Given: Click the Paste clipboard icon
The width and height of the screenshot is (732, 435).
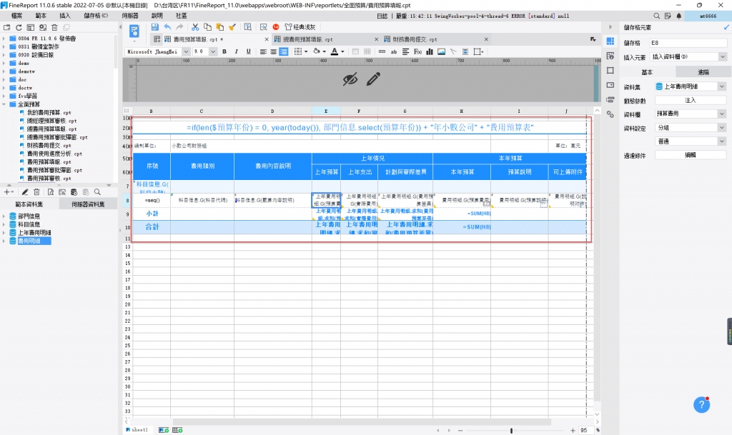Looking at the screenshot, I should click(219, 27).
